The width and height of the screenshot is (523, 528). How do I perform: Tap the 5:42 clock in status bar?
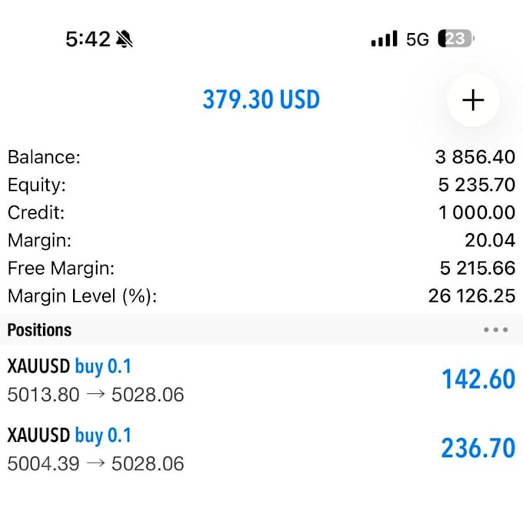pyautogui.click(x=88, y=38)
